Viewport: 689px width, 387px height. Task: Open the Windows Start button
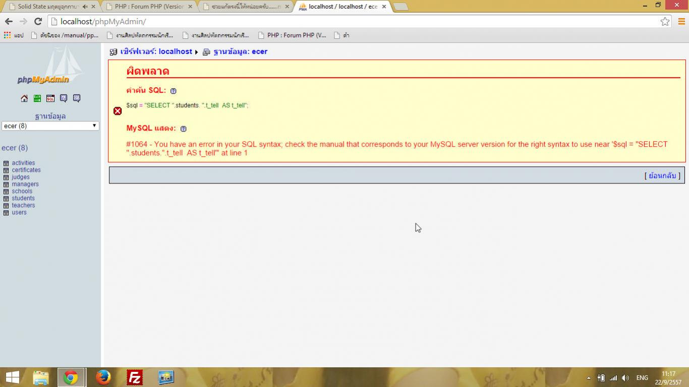click(12, 377)
